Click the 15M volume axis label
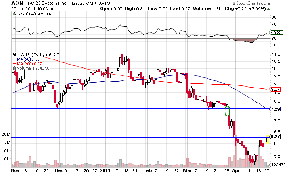 click(6, 142)
